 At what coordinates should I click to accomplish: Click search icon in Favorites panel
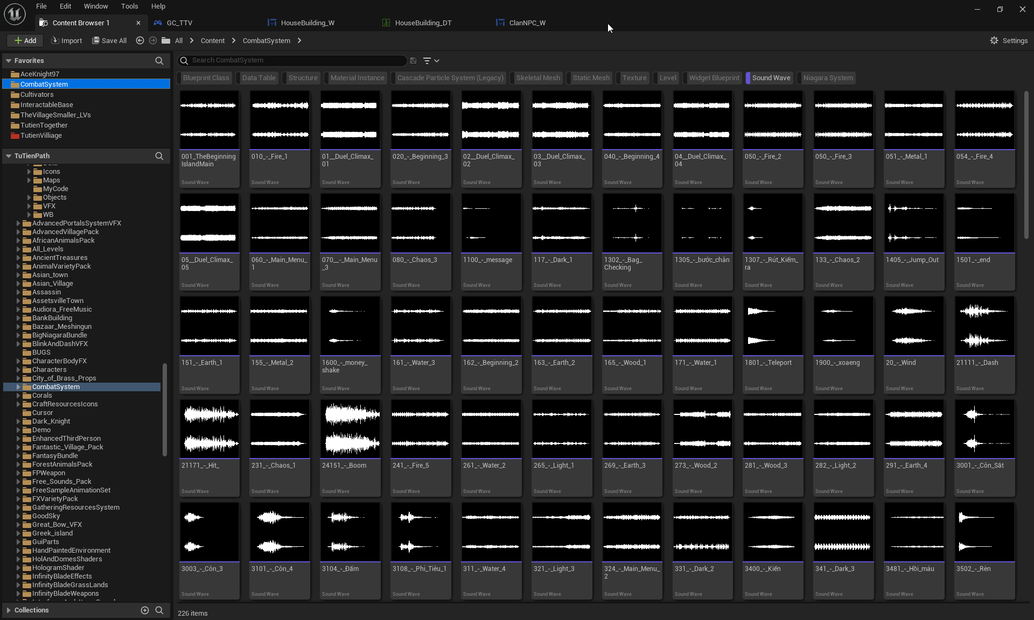pos(159,61)
